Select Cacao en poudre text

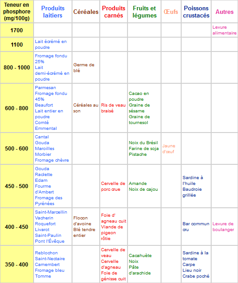pyautogui.click(x=139, y=96)
